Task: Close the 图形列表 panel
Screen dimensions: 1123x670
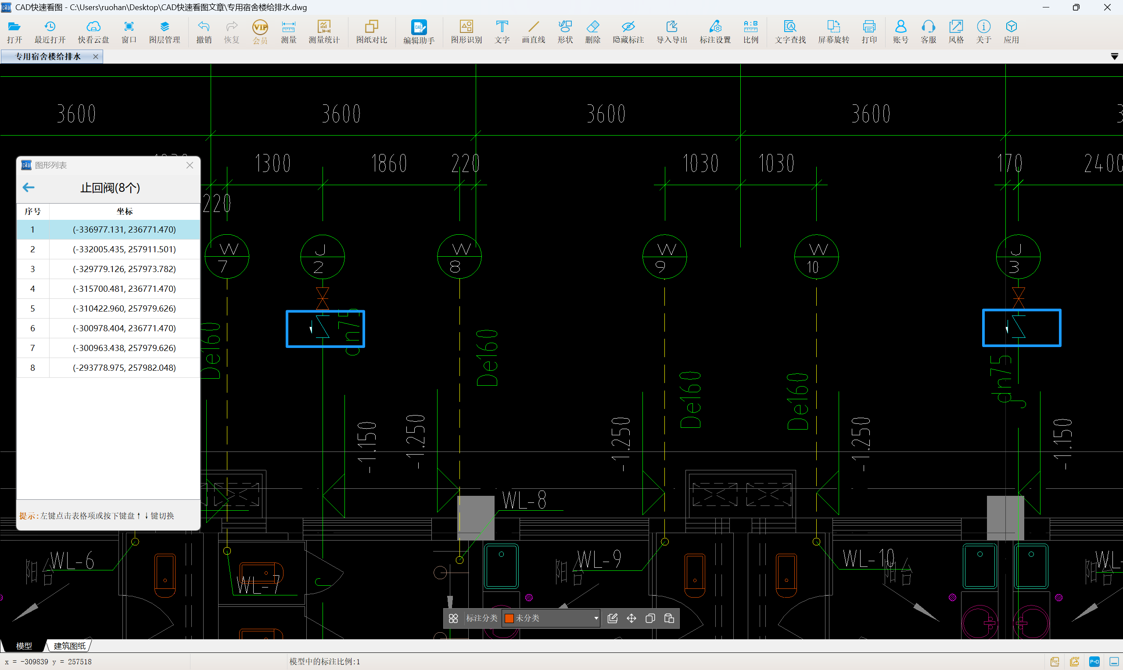Action: (190, 165)
